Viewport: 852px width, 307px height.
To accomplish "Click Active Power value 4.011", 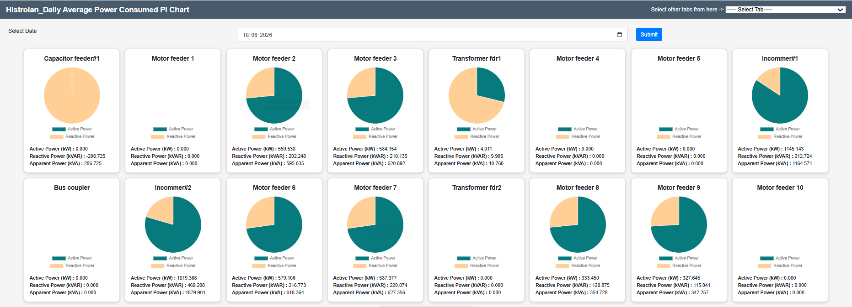I will click(486, 149).
